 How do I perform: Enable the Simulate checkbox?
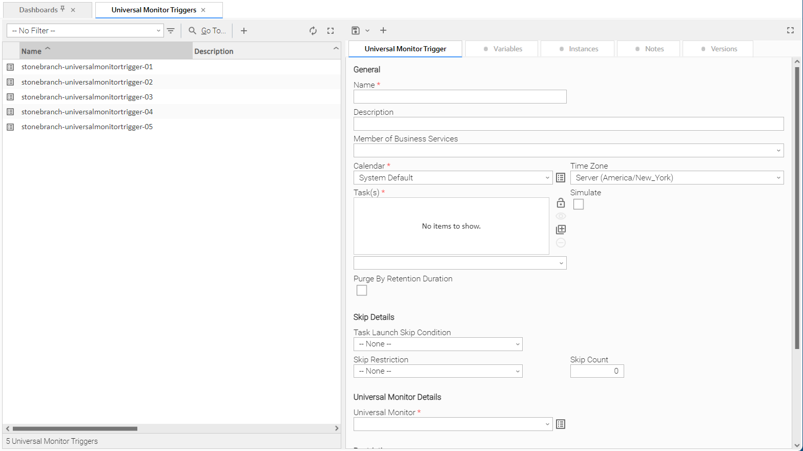click(x=579, y=204)
